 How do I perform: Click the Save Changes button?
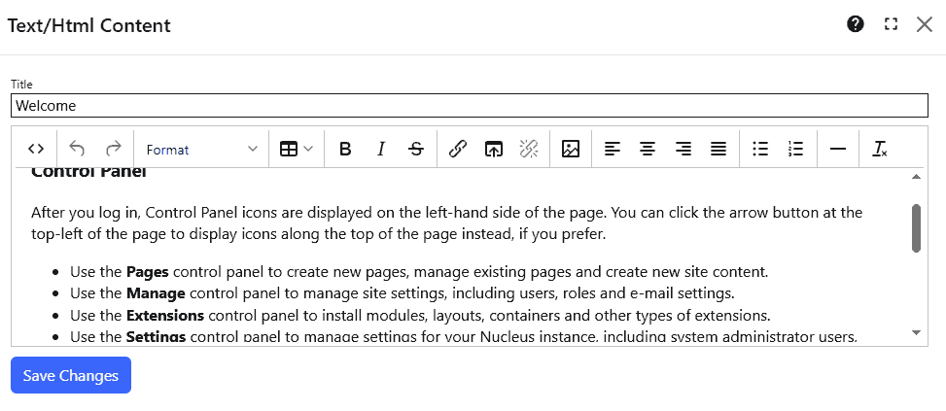(71, 375)
